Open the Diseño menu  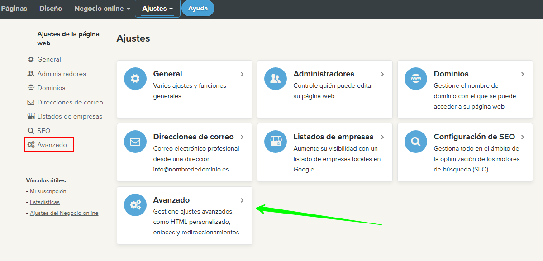51,9
